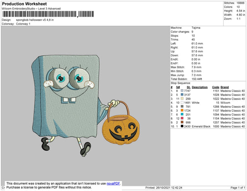Click the Height value '4.54 in'
247x191 pixels.
tap(240, 11)
